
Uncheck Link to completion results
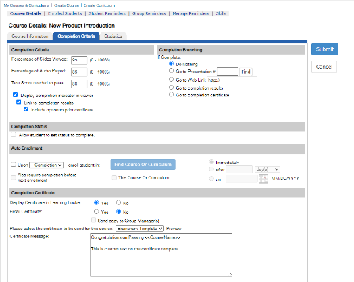(19, 102)
